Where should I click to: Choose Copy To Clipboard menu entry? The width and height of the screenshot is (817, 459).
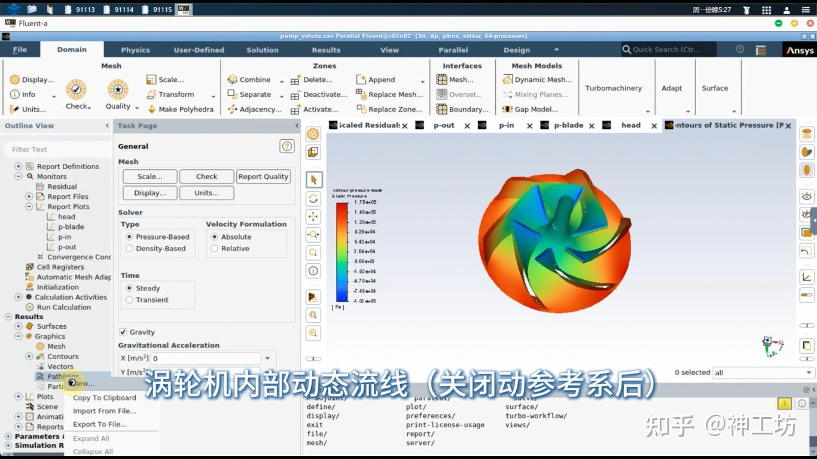pyautogui.click(x=105, y=397)
